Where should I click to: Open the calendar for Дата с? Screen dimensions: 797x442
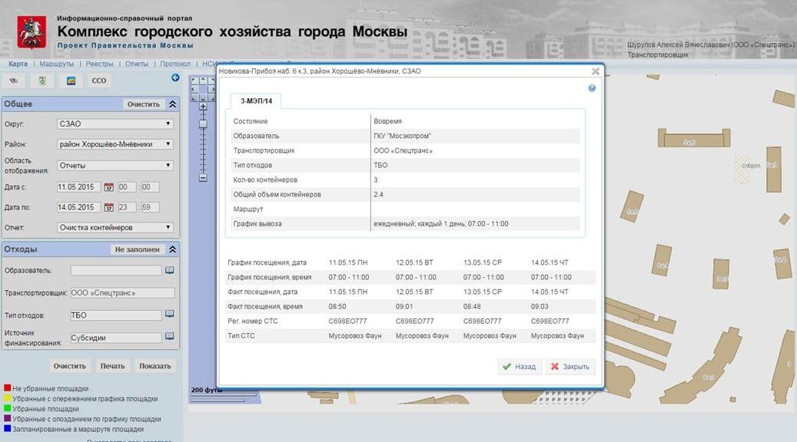(x=109, y=187)
